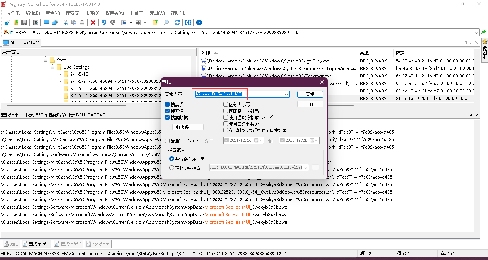
Task: Open the forward history dropdown arrow
Action: 145,22
